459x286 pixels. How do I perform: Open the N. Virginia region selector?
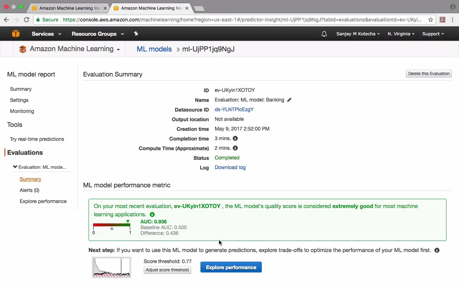tap(401, 34)
